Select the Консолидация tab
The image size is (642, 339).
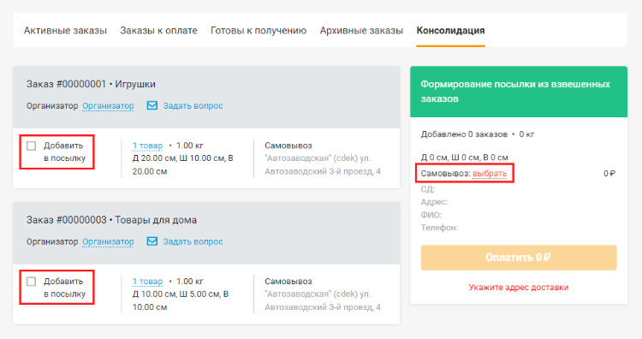pos(450,31)
